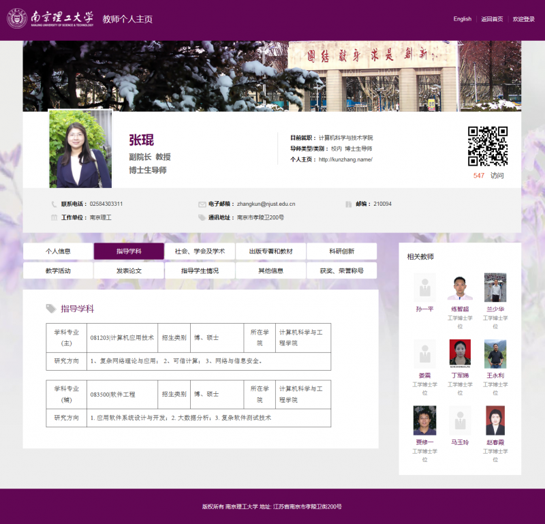Click the 欢迎登录 link
545x524 pixels.
point(523,19)
